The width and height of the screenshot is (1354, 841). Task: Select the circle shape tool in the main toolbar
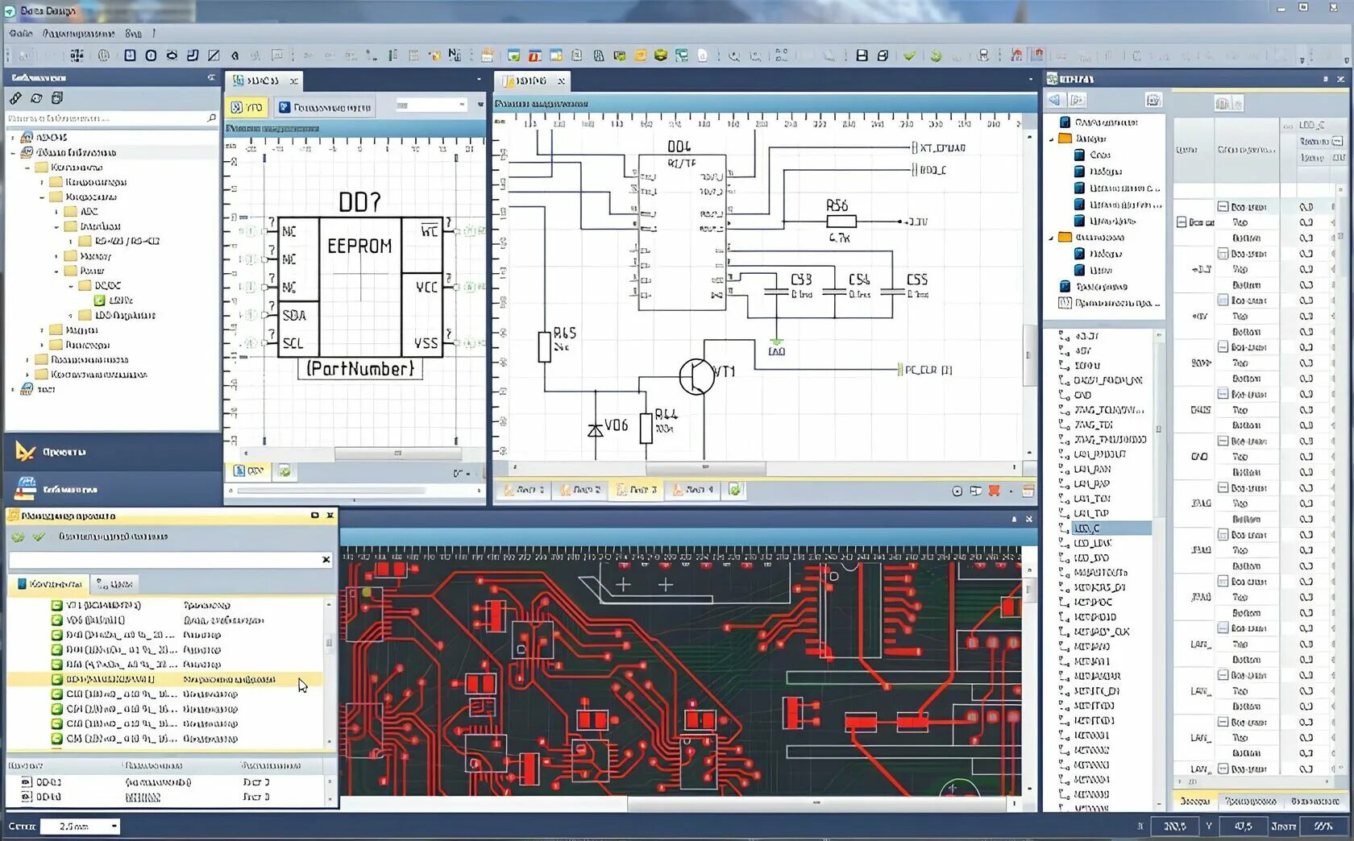151,56
